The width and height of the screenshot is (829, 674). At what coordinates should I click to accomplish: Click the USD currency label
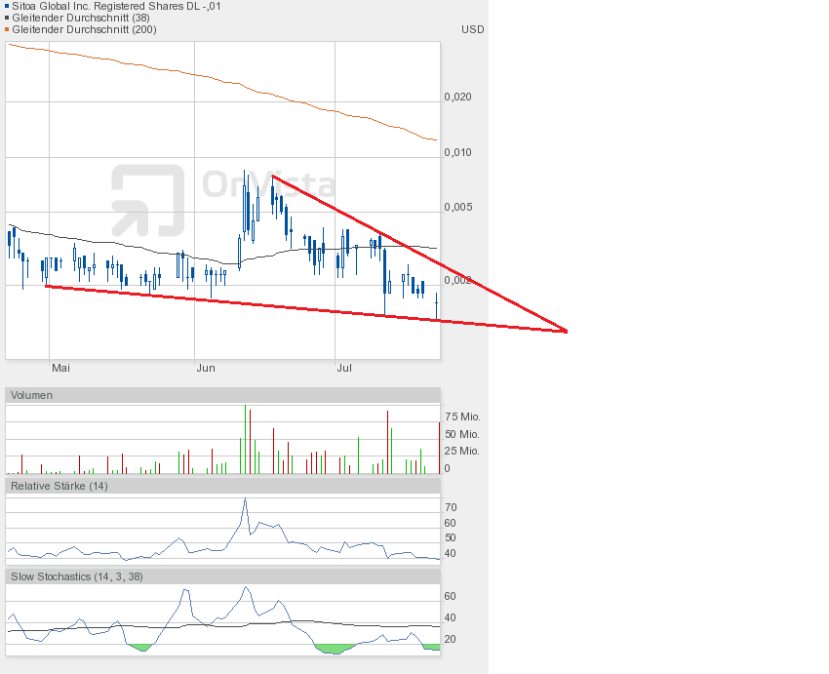[473, 29]
